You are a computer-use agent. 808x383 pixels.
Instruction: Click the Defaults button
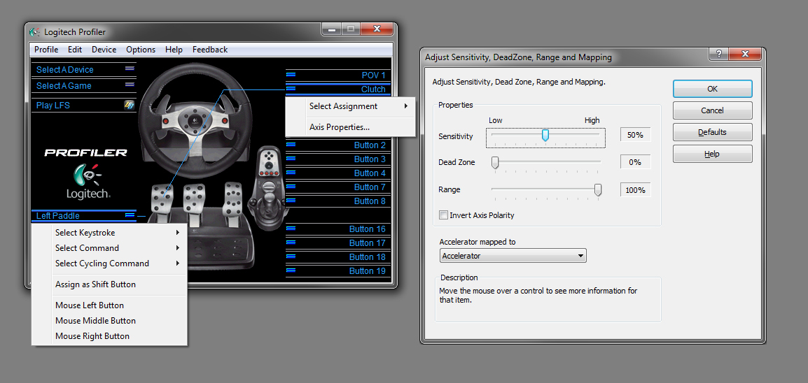(712, 131)
